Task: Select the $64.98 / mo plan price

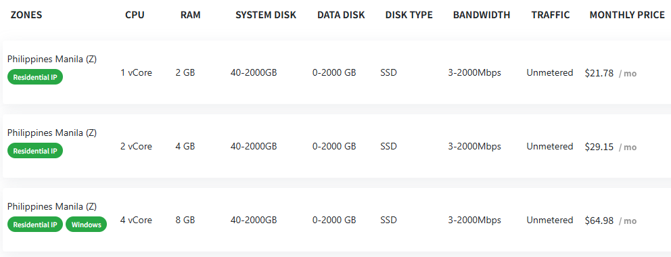Action: tap(611, 220)
